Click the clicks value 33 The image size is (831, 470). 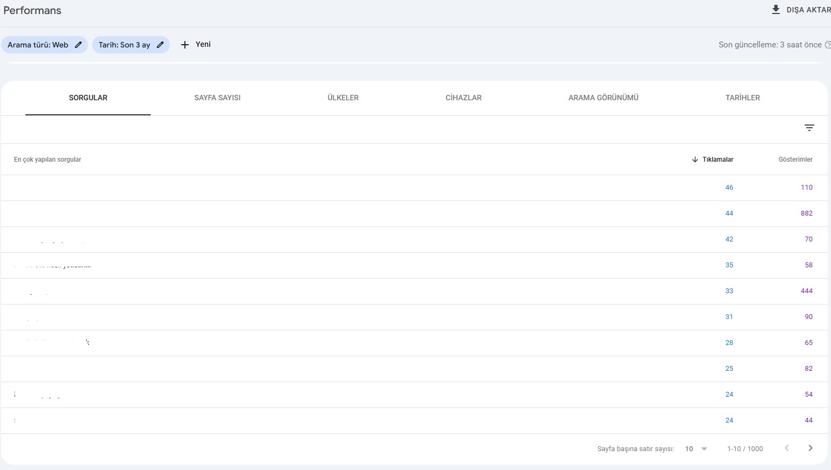click(x=729, y=291)
